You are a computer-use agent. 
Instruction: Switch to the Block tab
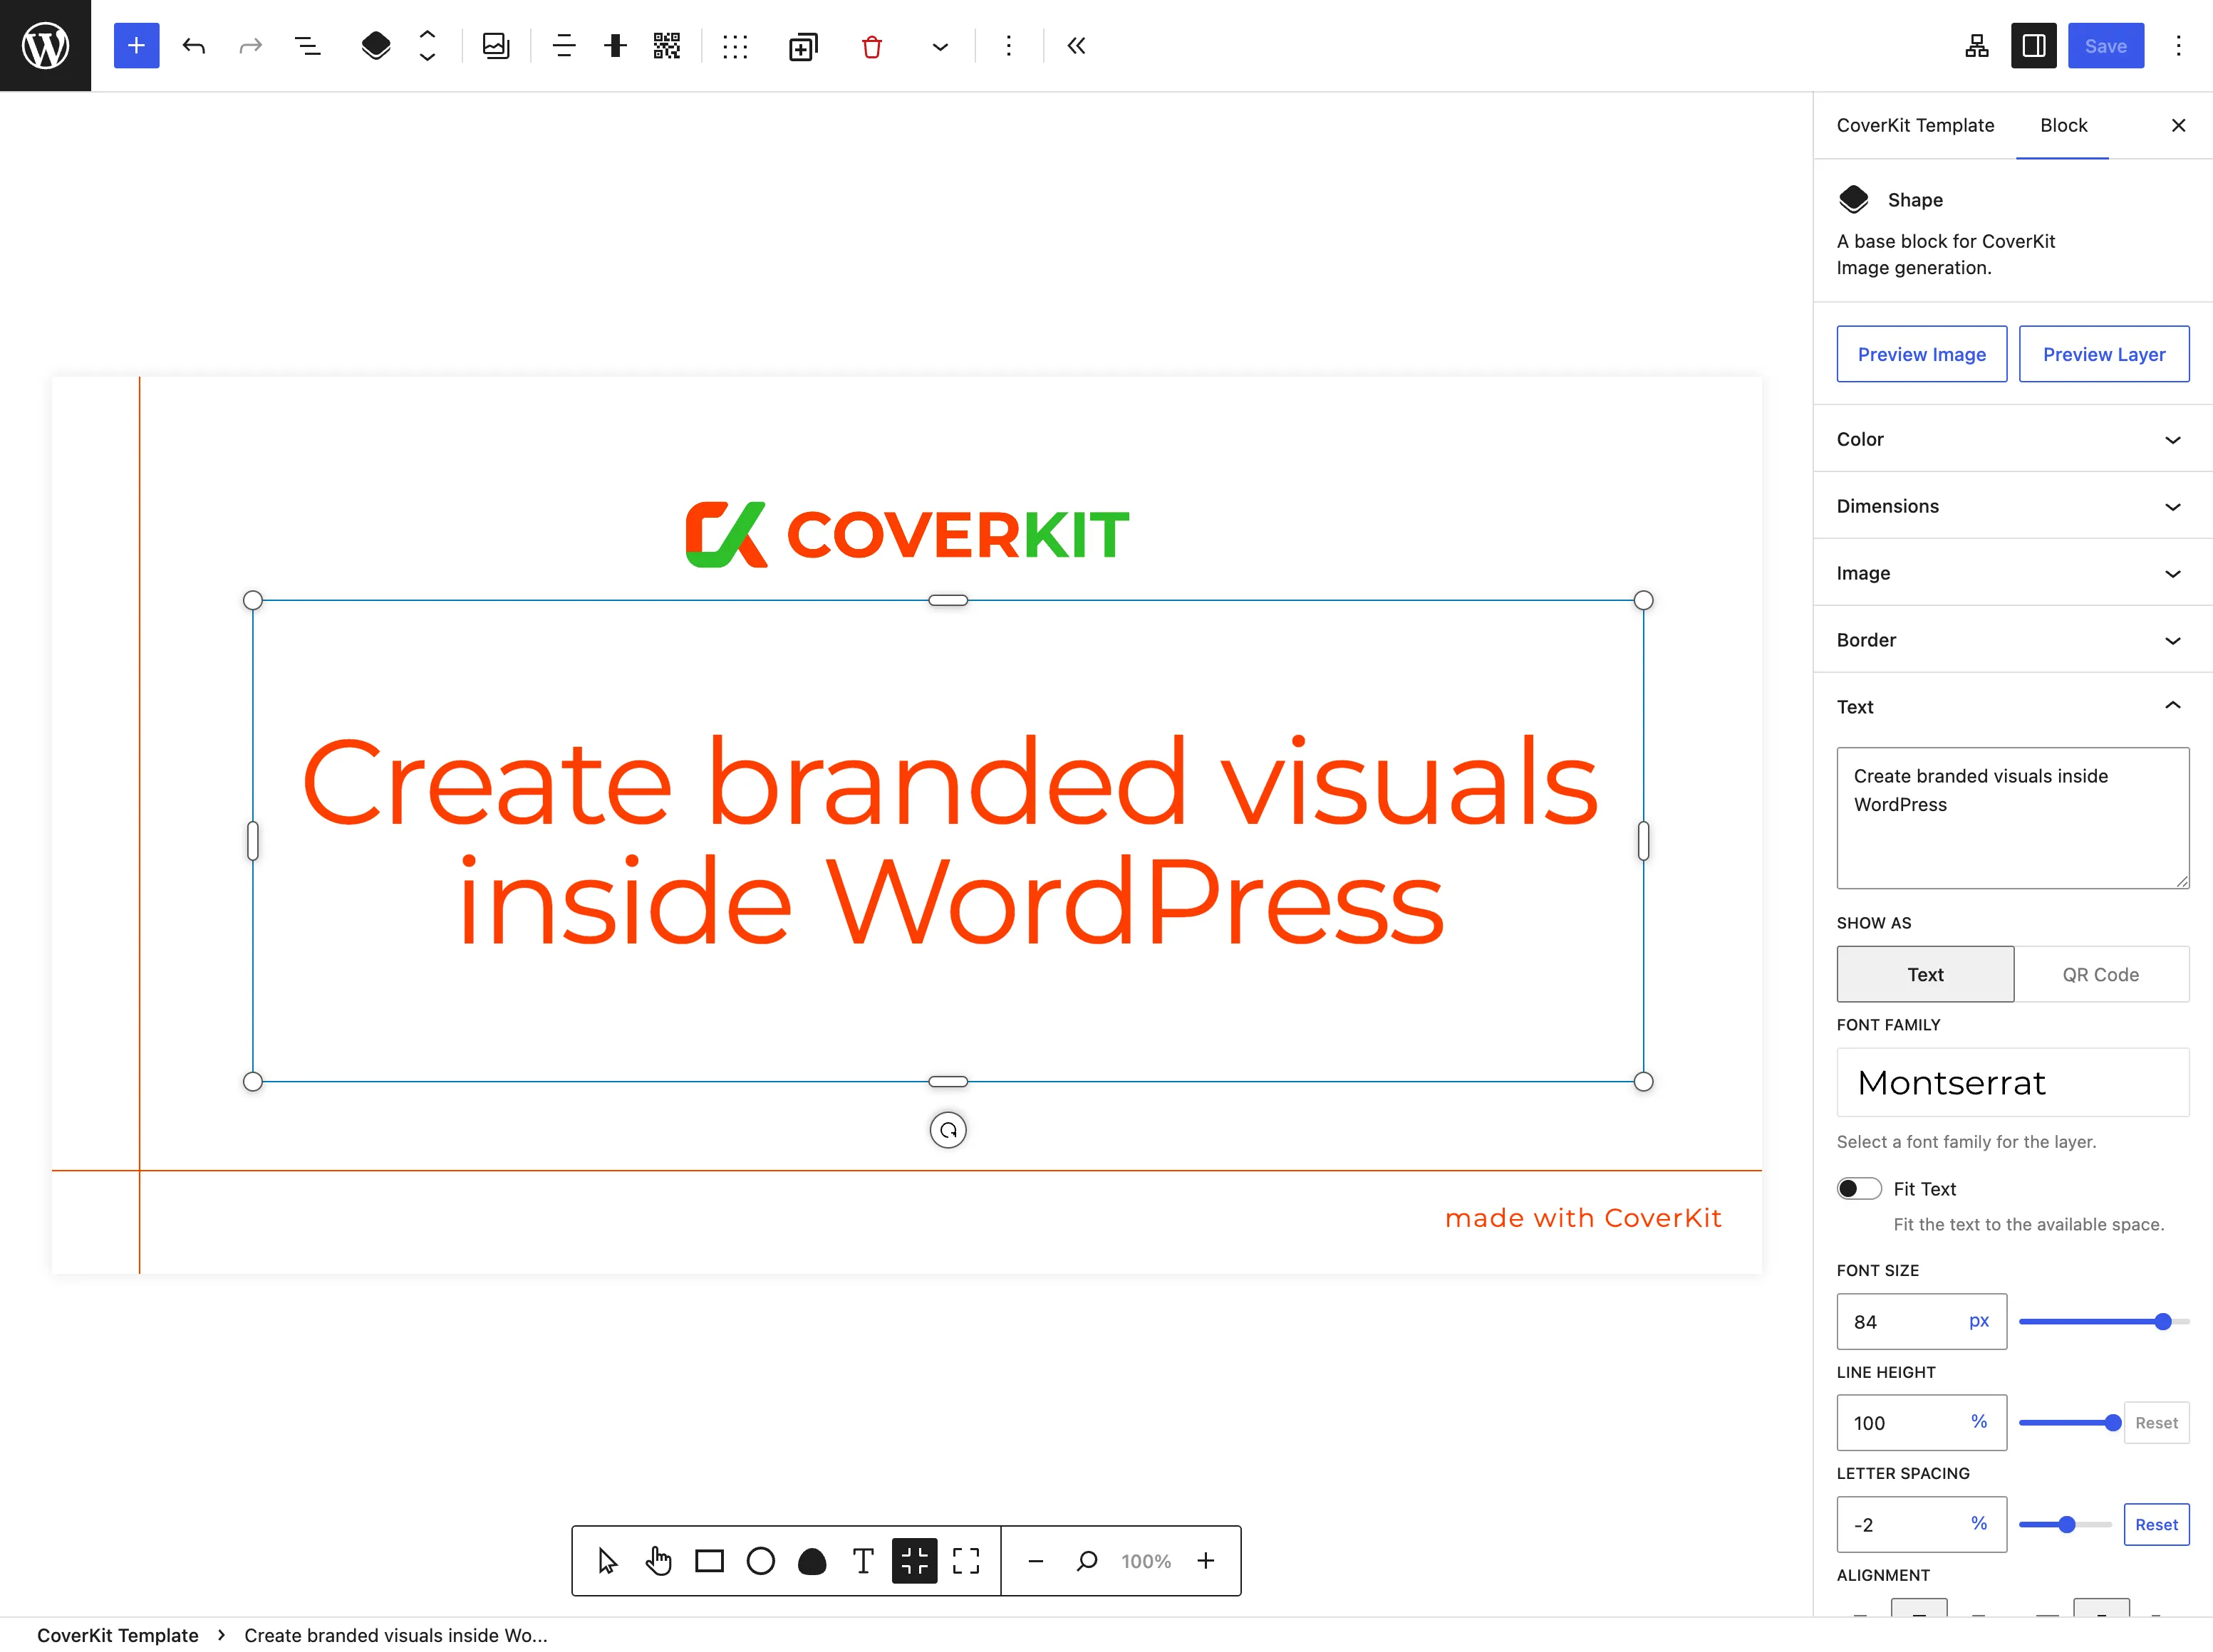(x=2063, y=125)
